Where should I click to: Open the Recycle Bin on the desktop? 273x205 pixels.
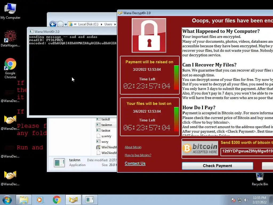[x=260, y=179]
